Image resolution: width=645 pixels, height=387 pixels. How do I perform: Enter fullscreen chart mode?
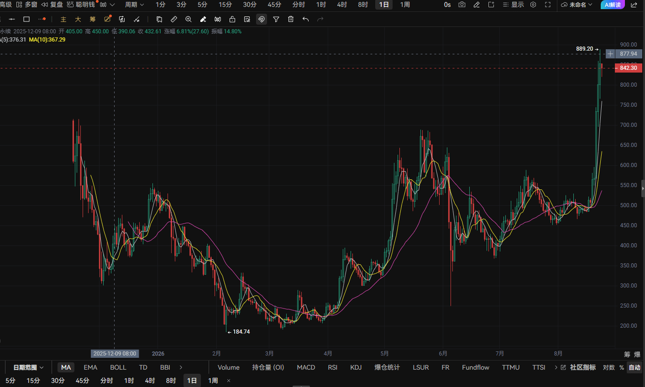(548, 5)
